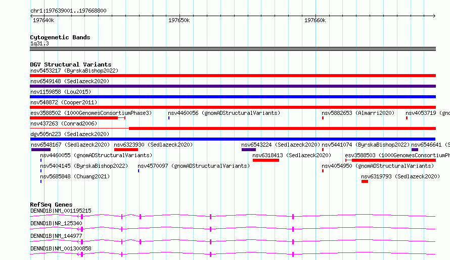Open nsv4054950 gnomAD variant label
This screenshot has height=260, width=450.
click(x=378, y=166)
